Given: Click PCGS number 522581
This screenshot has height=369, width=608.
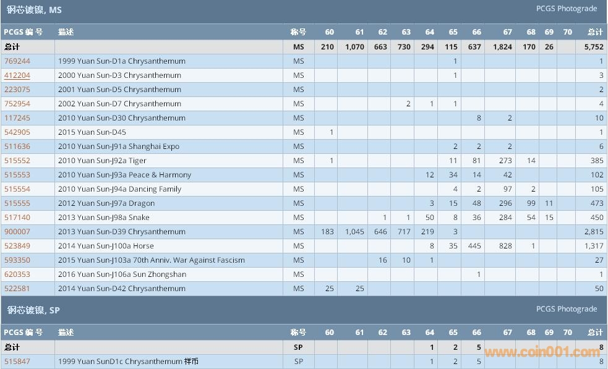Looking at the screenshot, I should coord(17,289).
